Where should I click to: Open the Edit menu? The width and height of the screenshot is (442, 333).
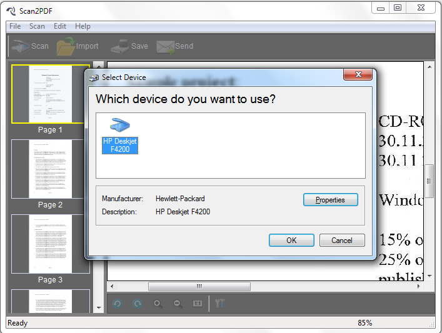pos(60,26)
